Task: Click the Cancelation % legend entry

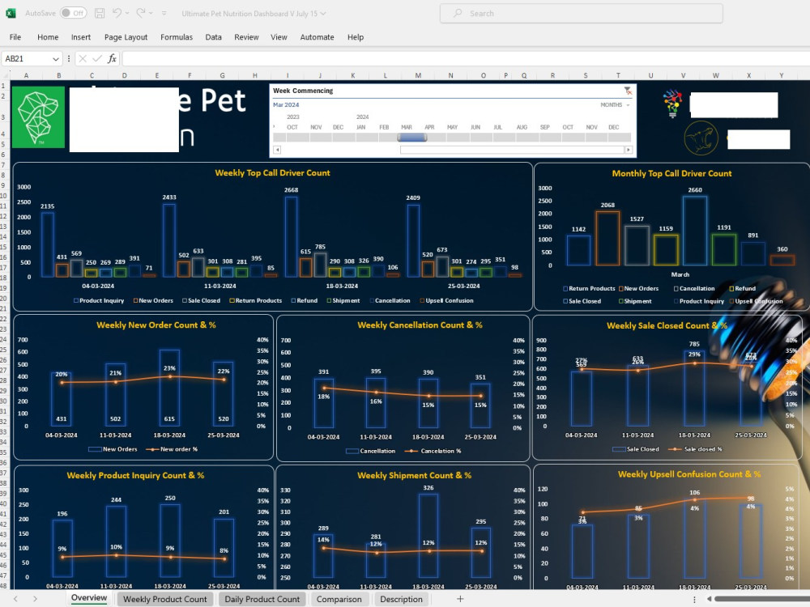Action: point(433,451)
